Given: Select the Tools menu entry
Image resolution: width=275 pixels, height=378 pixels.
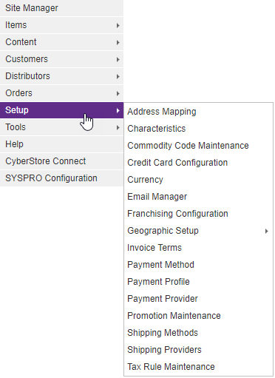Looking at the screenshot, I should click(x=61, y=127).
